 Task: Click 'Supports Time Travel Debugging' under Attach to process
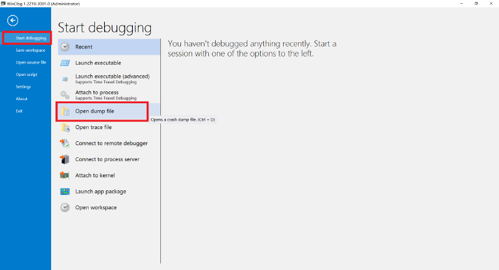point(105,98)
